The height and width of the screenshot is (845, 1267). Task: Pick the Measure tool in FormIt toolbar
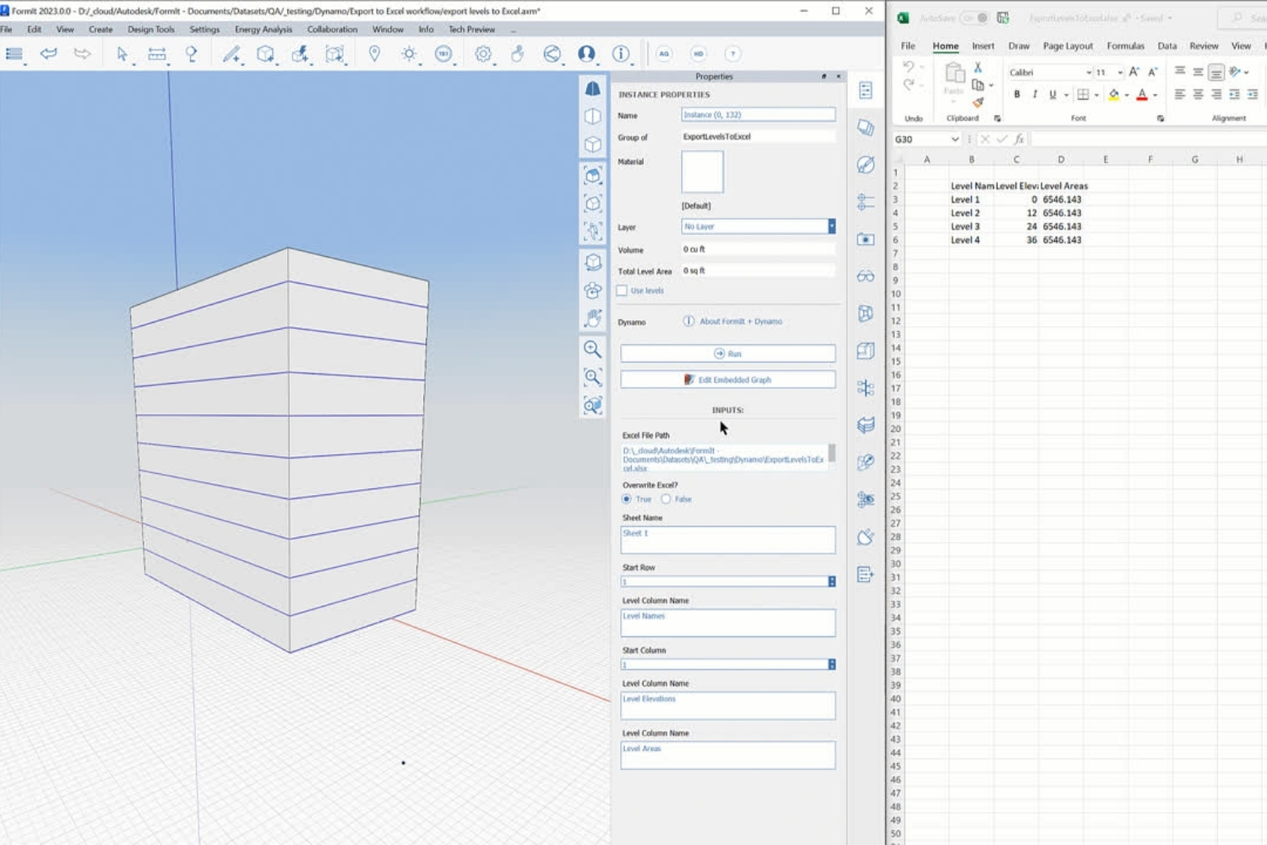coord(157,54)
